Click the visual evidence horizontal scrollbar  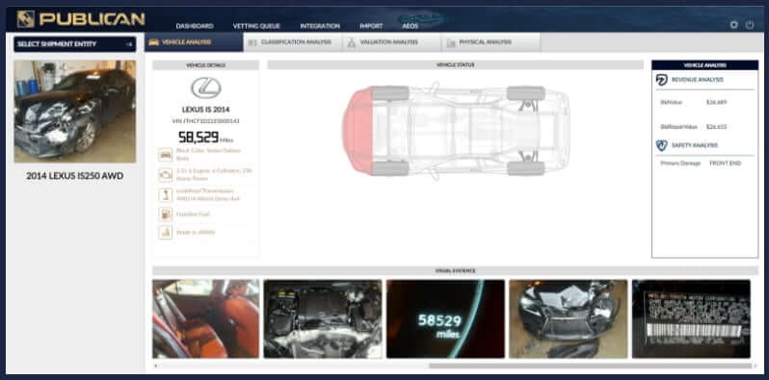(x=590, y=366)
